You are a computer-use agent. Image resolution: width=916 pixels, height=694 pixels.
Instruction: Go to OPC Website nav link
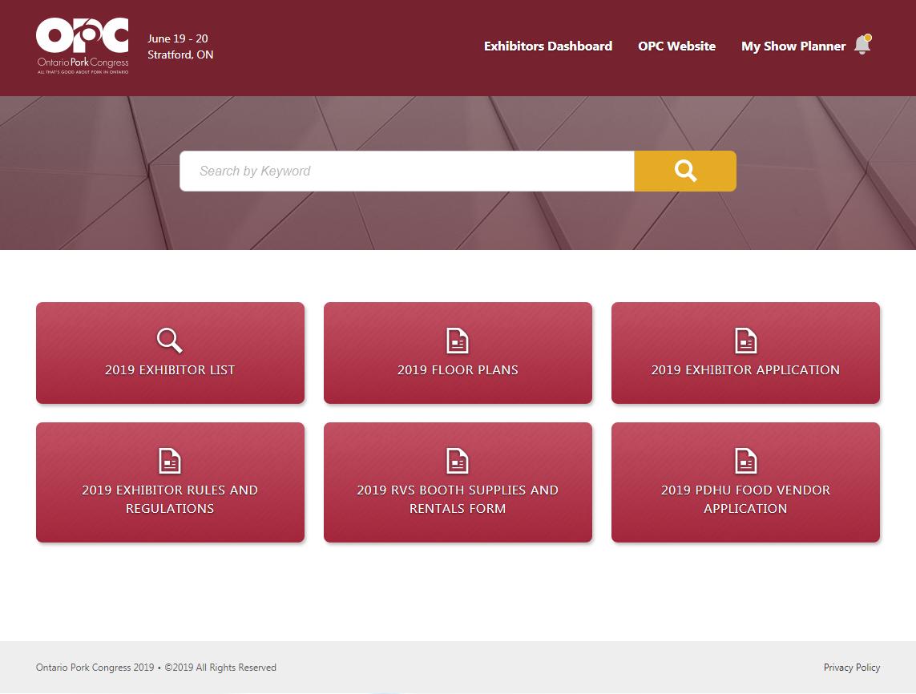pos(676,46)
